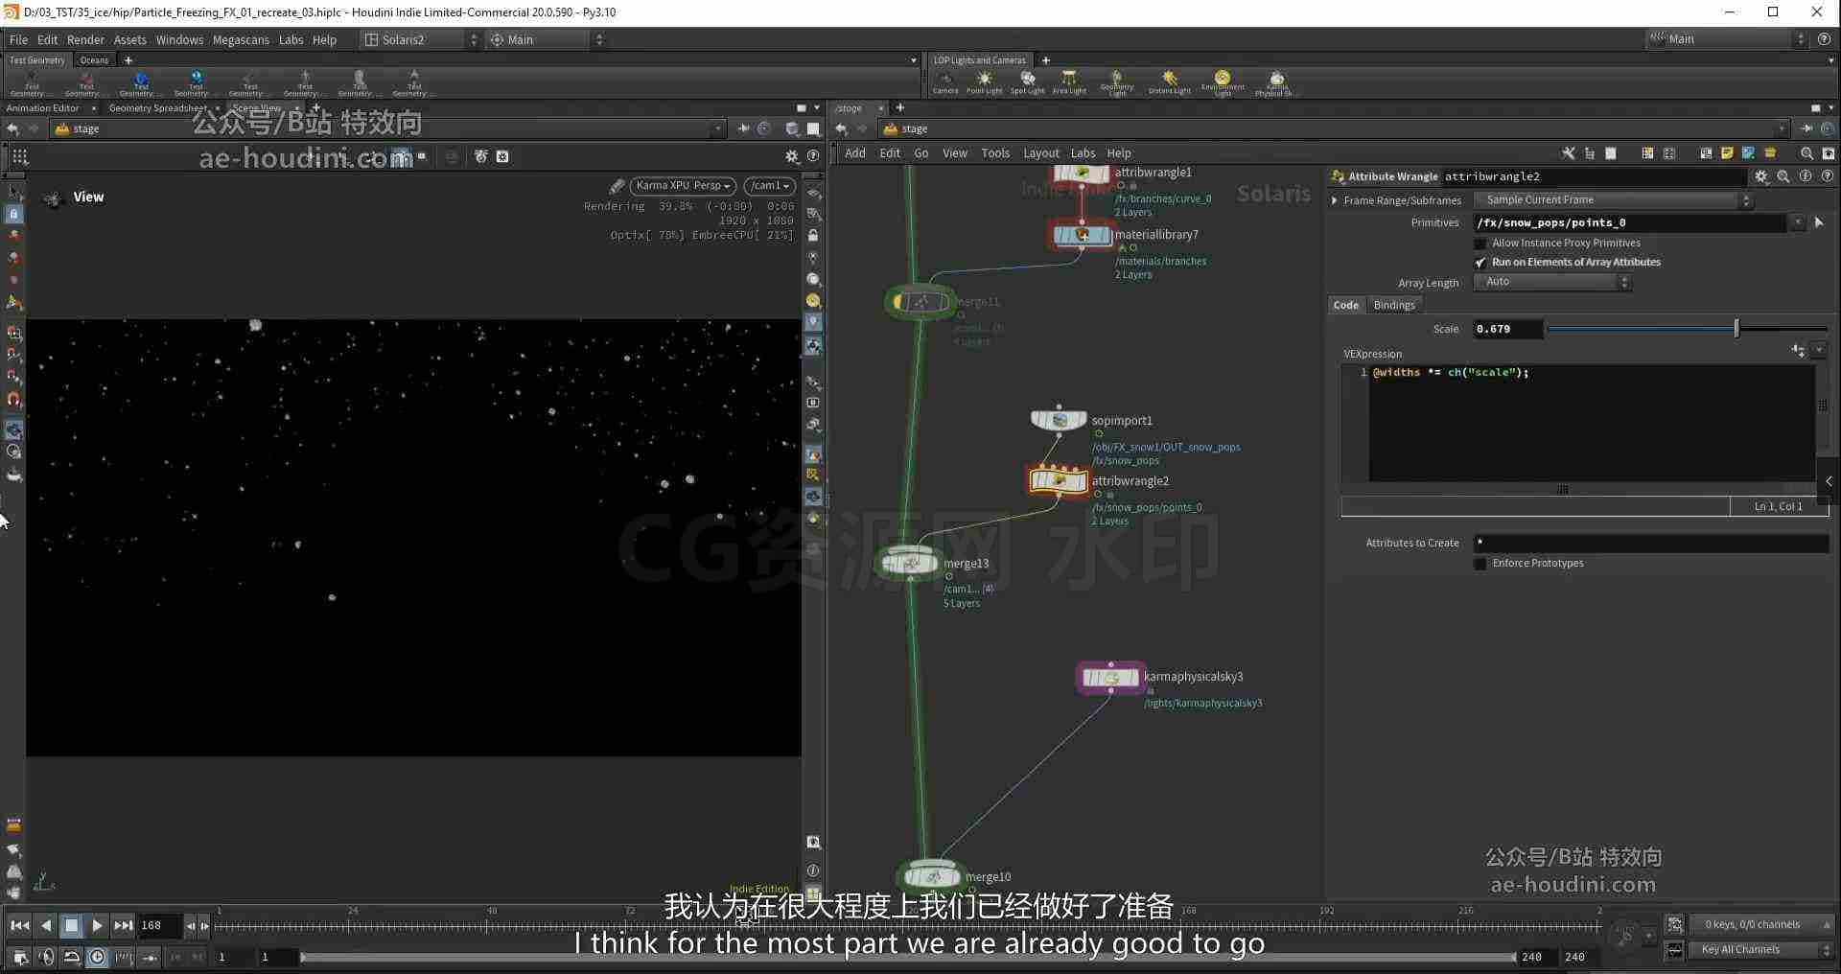Select the karmaphysicalsky3 node
This screenshot has width=1841, height=974.
click(1111, 677)
